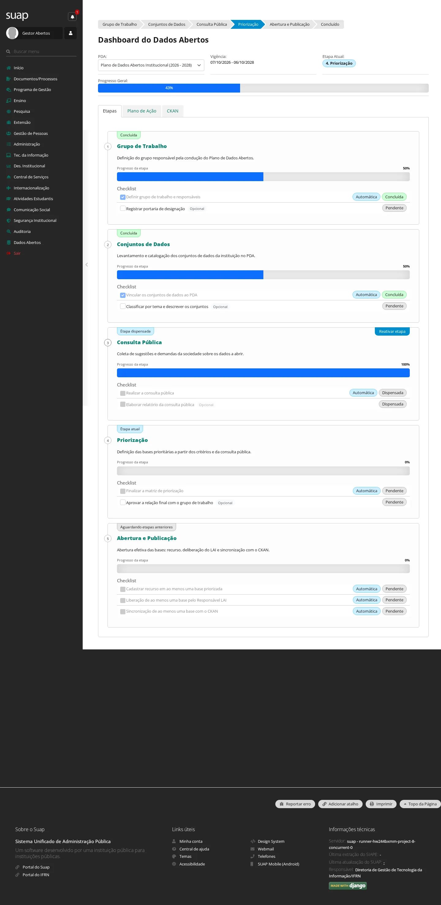The image size is (441, 905).
Task: Collapse the sidebar with the chevron
Action: [86, 264]
